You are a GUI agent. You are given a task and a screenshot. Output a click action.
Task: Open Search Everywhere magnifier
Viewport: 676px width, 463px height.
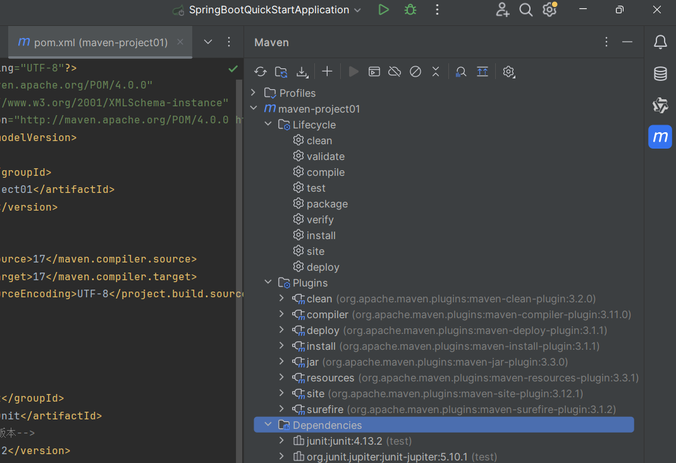[x=525, y=9]
